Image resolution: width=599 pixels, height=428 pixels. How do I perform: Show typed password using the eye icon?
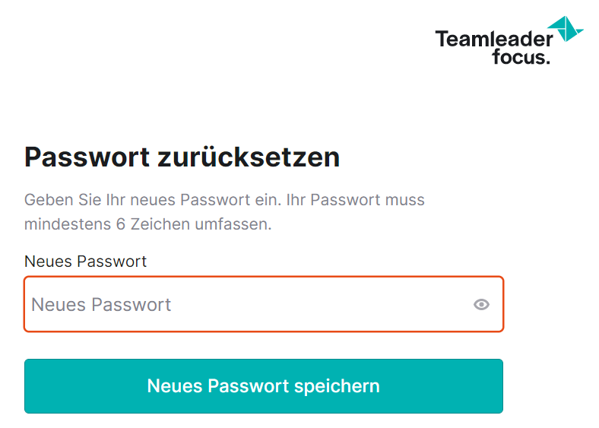[481, 305]
